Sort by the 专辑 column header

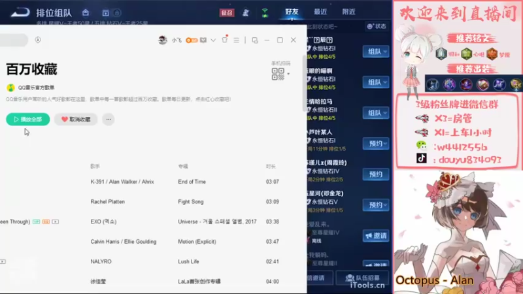[x=183, y=167]
